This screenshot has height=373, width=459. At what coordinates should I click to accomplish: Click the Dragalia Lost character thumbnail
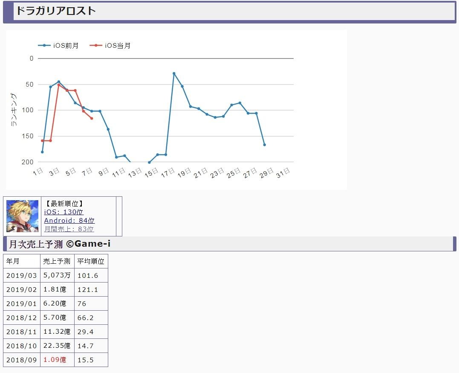click(x=22, y=216)
